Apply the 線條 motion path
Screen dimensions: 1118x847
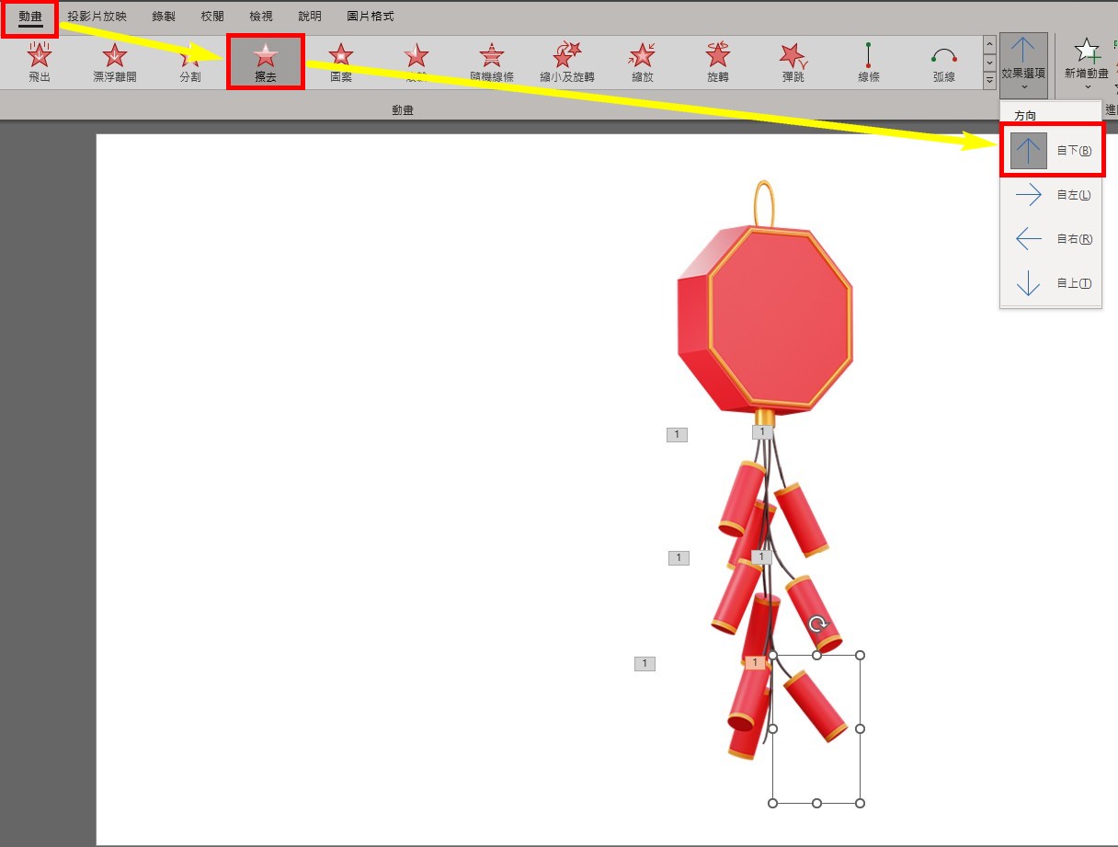point(869,63)
